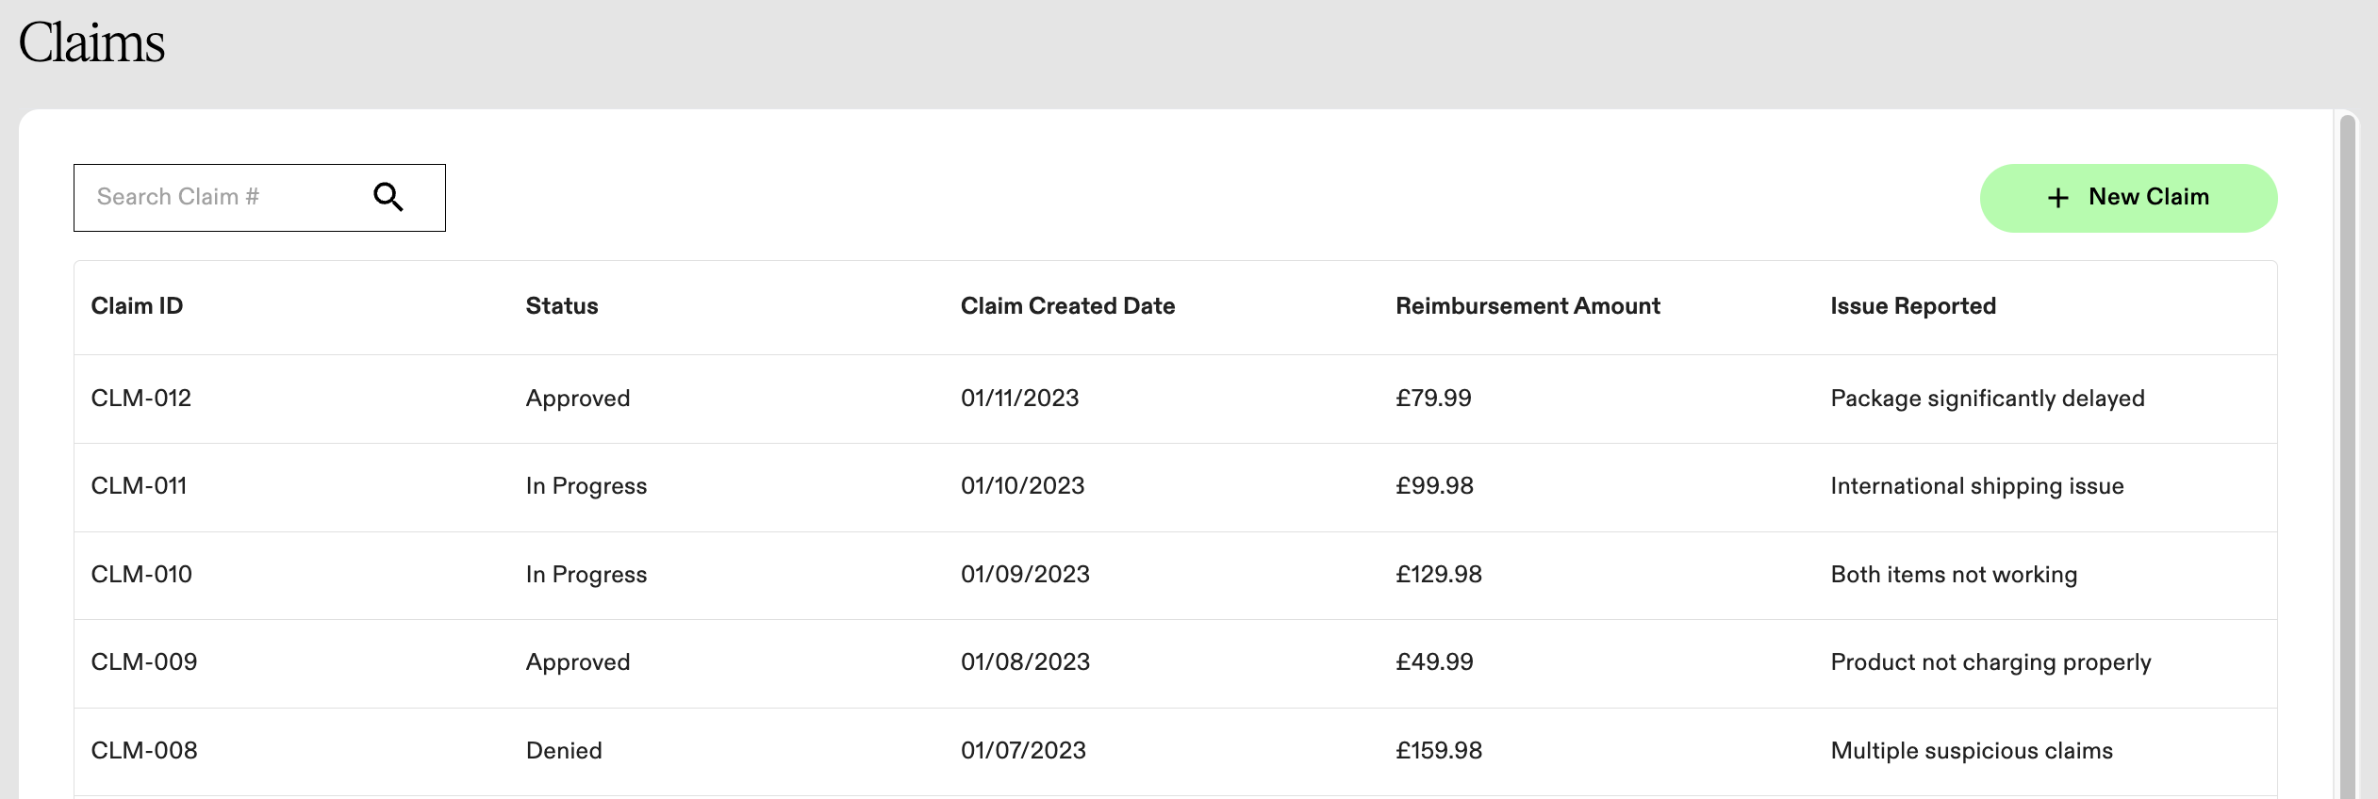Screen dimensions: 2378x799
Task: Click the plus icon on New Claim
Action: coord(2058,198)
